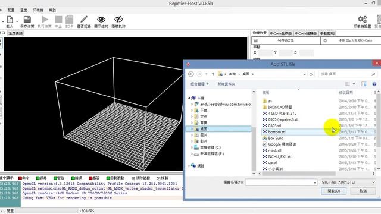Toggle the preview pane icon in dialog
The height and width of the screenshot is (214, 381).
(x=364, y=84)
